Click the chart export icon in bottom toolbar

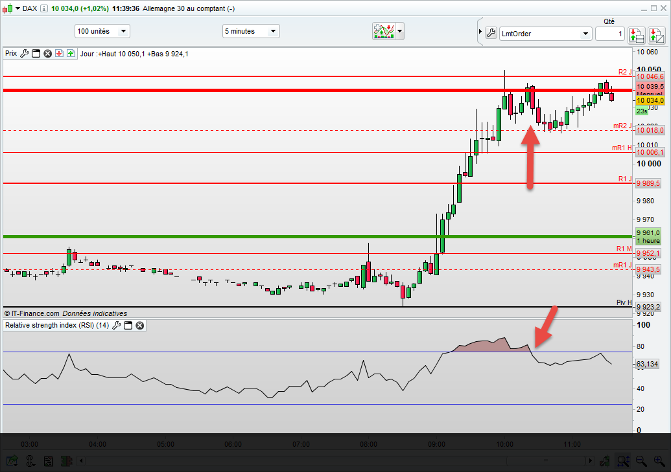[x=12, y=461]
